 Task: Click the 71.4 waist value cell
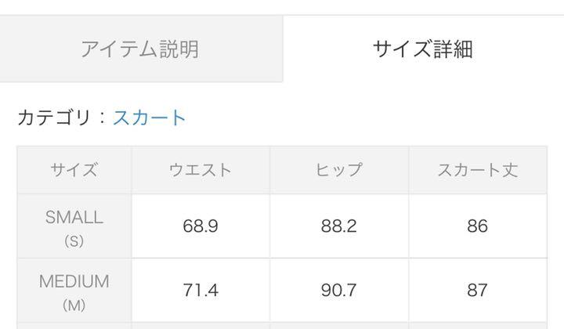[201, 290]
